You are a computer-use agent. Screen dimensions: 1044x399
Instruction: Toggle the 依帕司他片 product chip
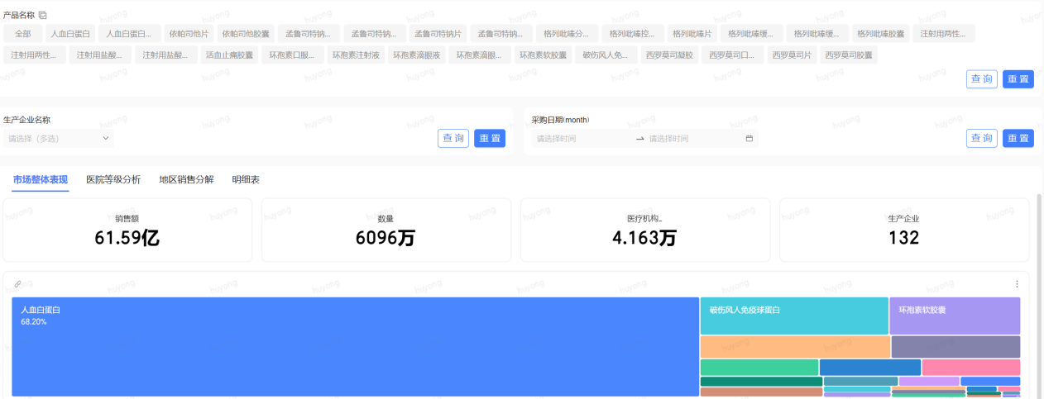[189, 34]
